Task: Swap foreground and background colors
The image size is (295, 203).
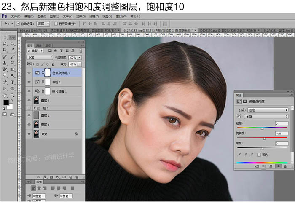Action: pyautogui.click(x=12, y=100)
